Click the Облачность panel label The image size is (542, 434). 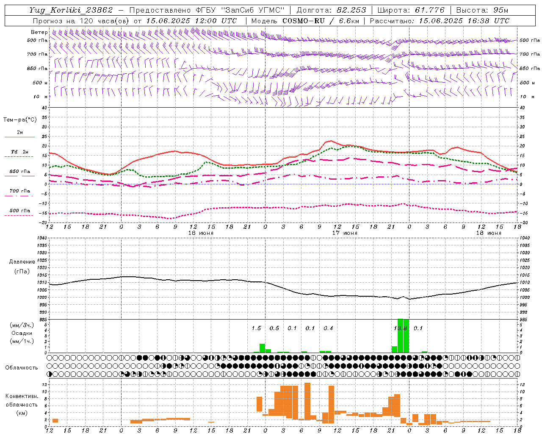point(22,367)
